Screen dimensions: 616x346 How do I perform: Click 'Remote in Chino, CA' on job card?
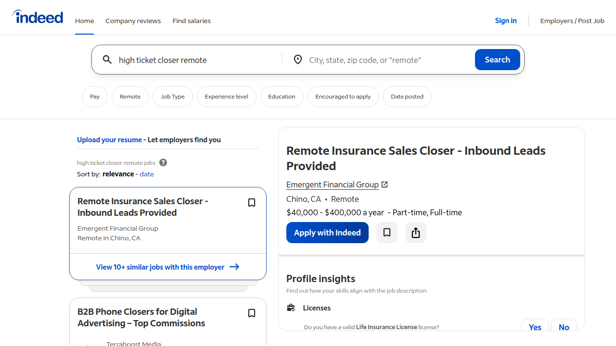(109, 238)
